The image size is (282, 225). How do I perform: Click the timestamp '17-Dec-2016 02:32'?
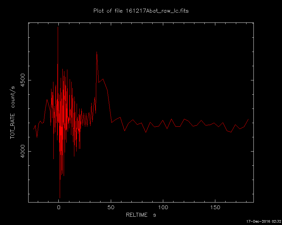pos(263,221)
